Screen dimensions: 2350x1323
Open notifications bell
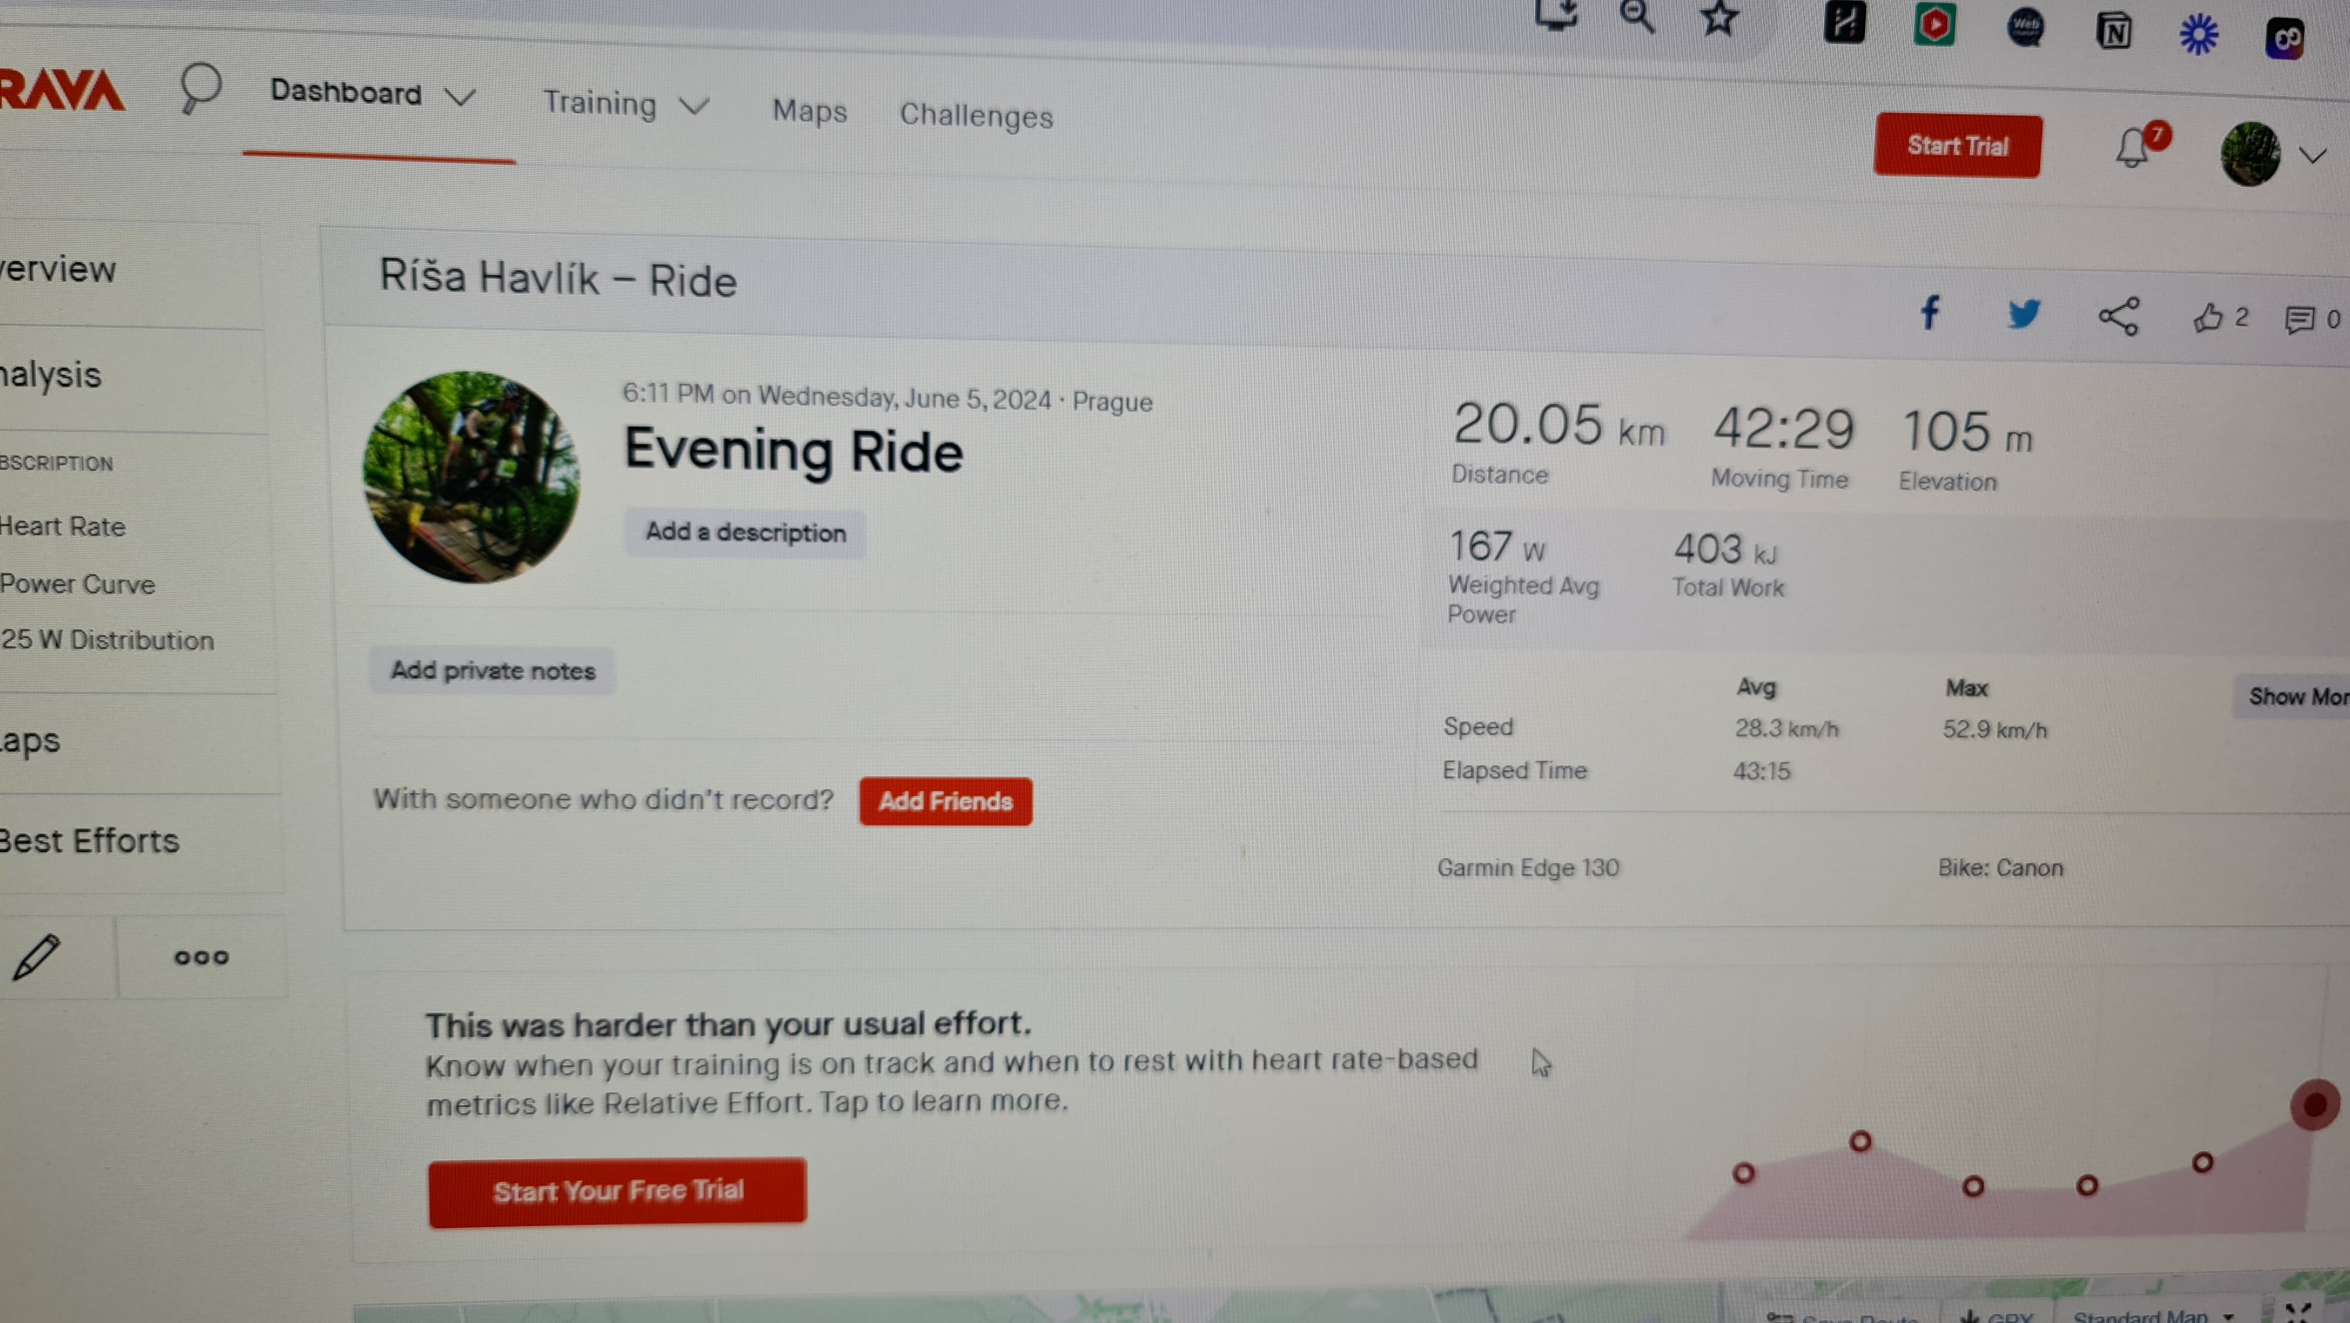point(2132,148)
